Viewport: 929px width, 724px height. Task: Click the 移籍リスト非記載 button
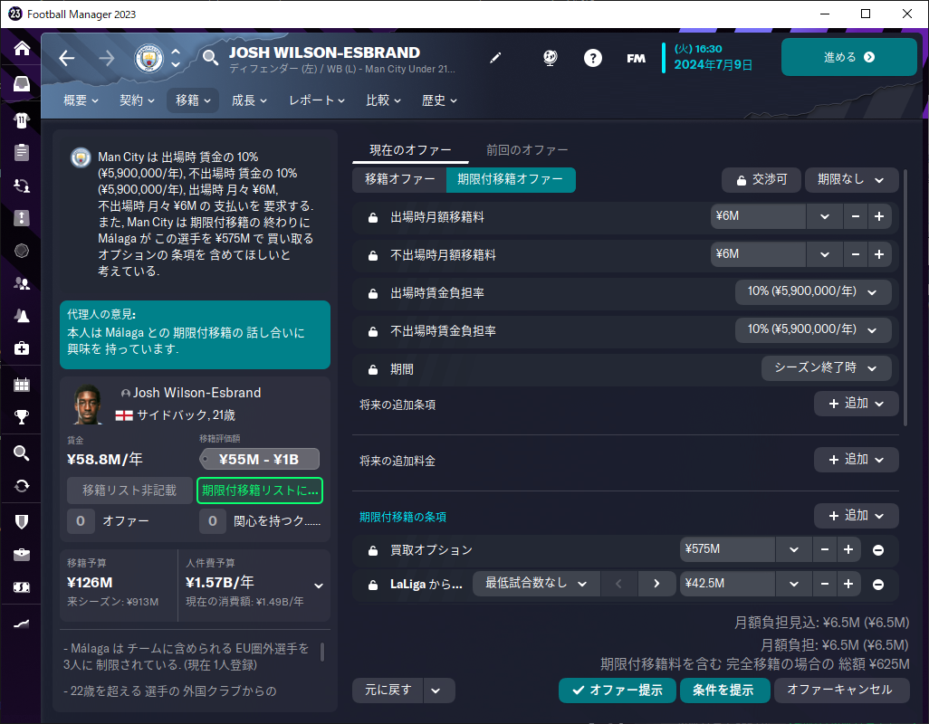pos(129,491)
